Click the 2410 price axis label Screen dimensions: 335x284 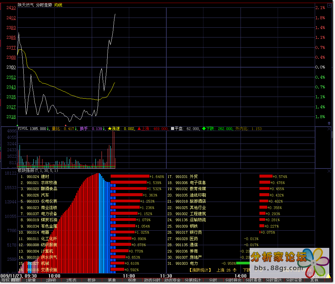11,8
